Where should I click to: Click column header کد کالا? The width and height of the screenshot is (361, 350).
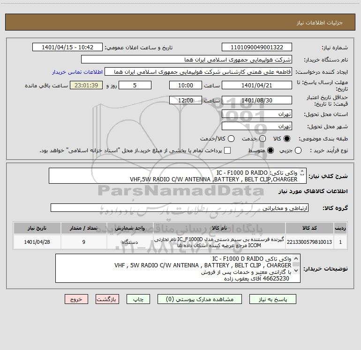[309, 228]
